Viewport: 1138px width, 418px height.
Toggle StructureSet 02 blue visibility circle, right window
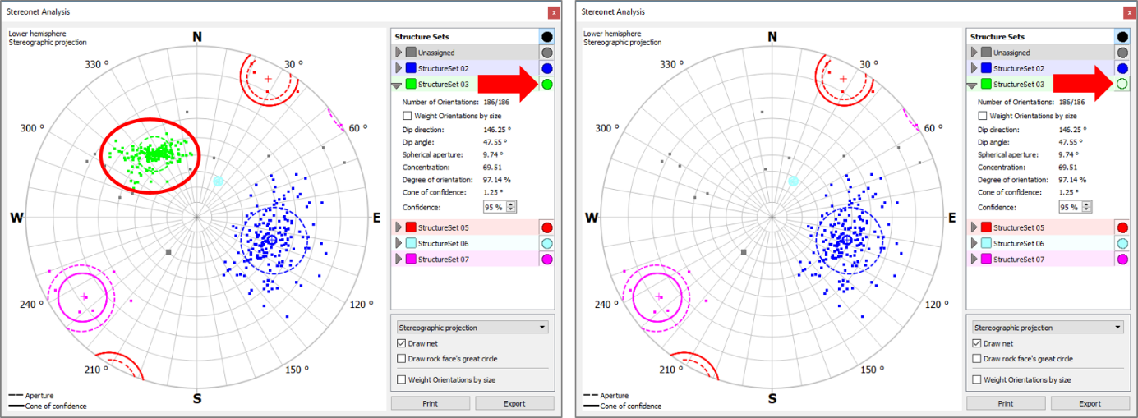point(1122,68)
